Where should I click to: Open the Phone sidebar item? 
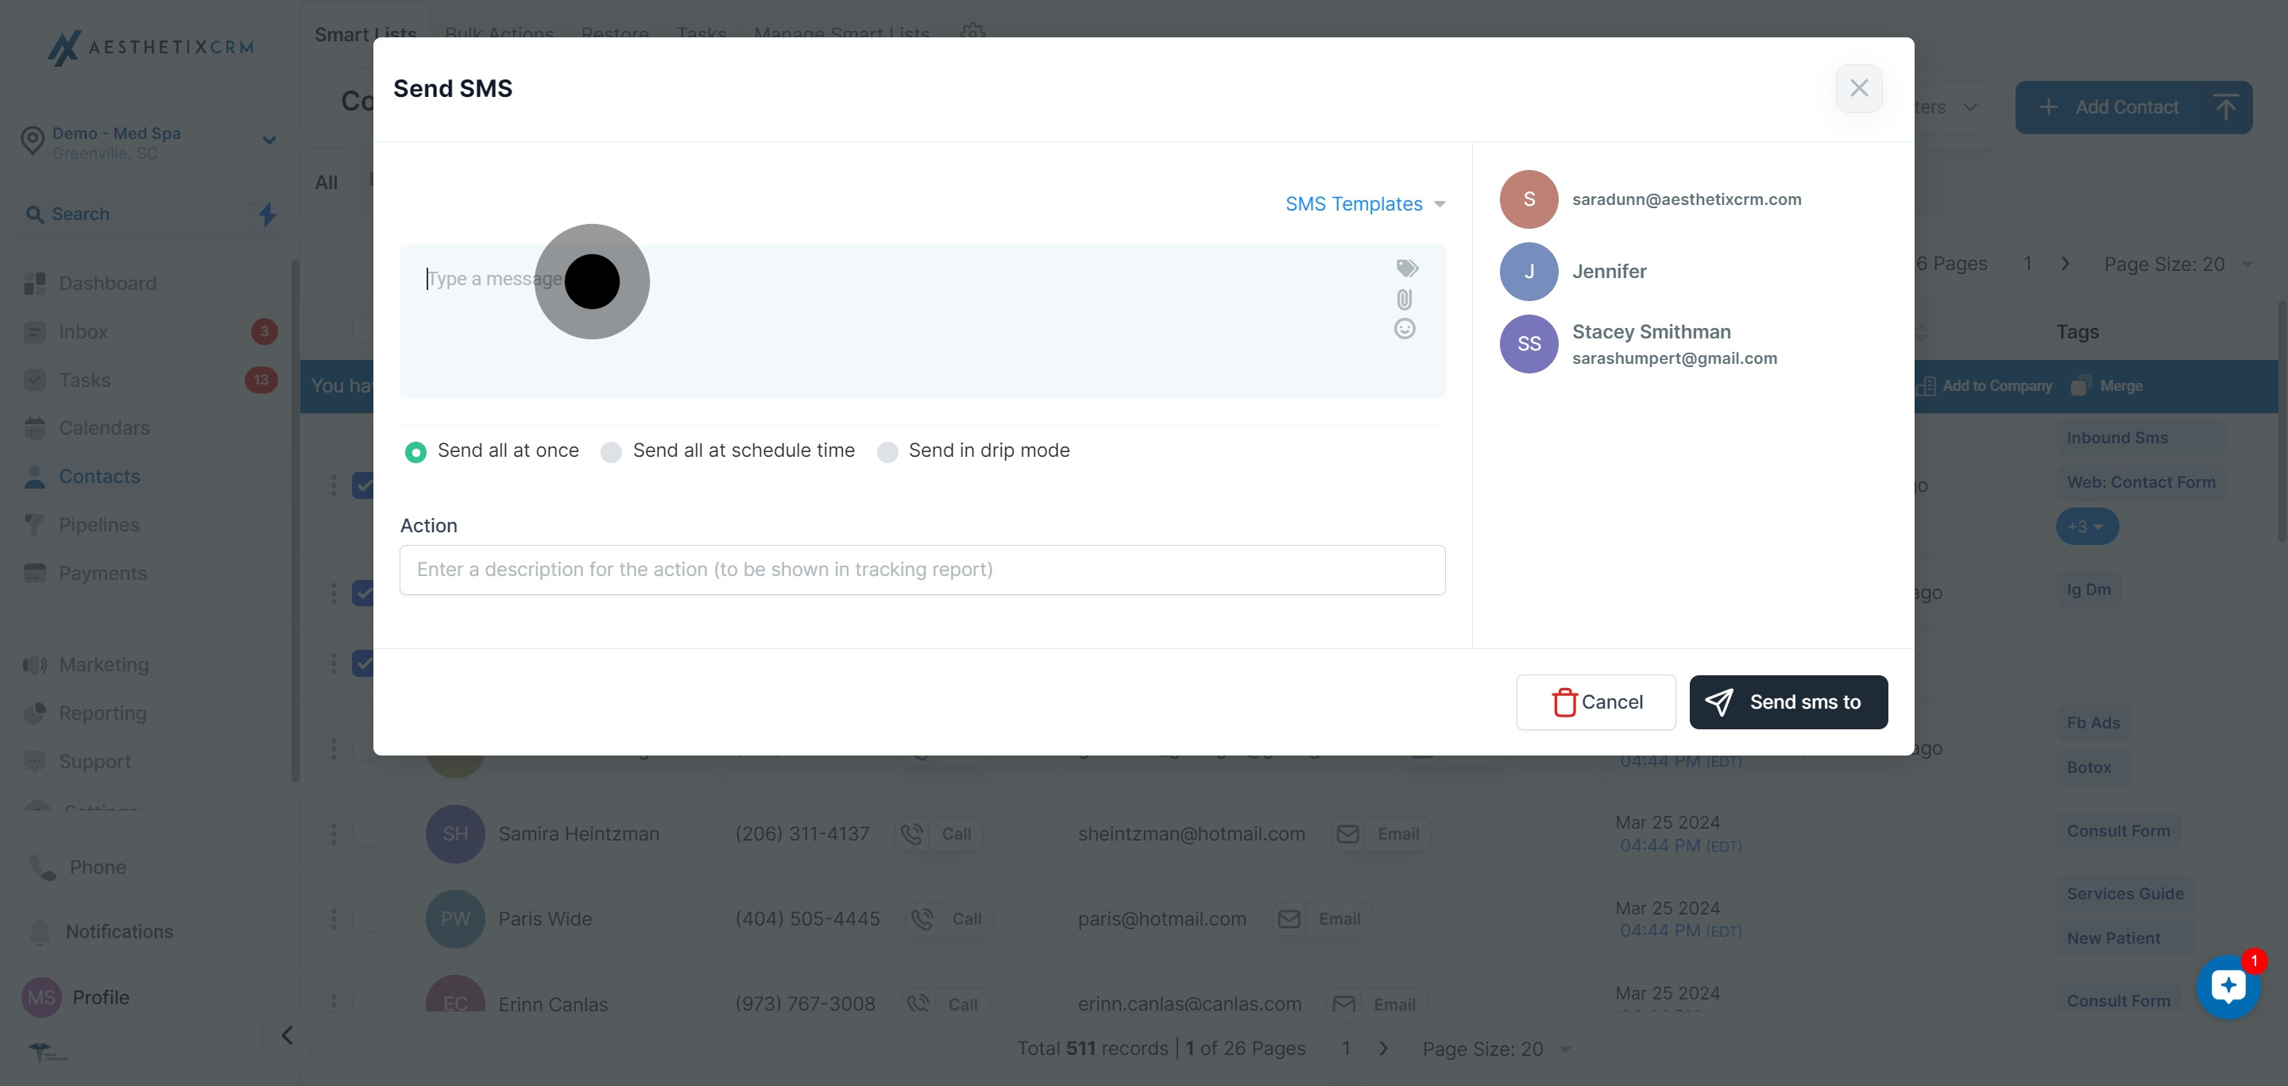(98, 867)
